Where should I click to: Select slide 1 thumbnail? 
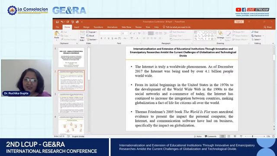click(71, 58)
